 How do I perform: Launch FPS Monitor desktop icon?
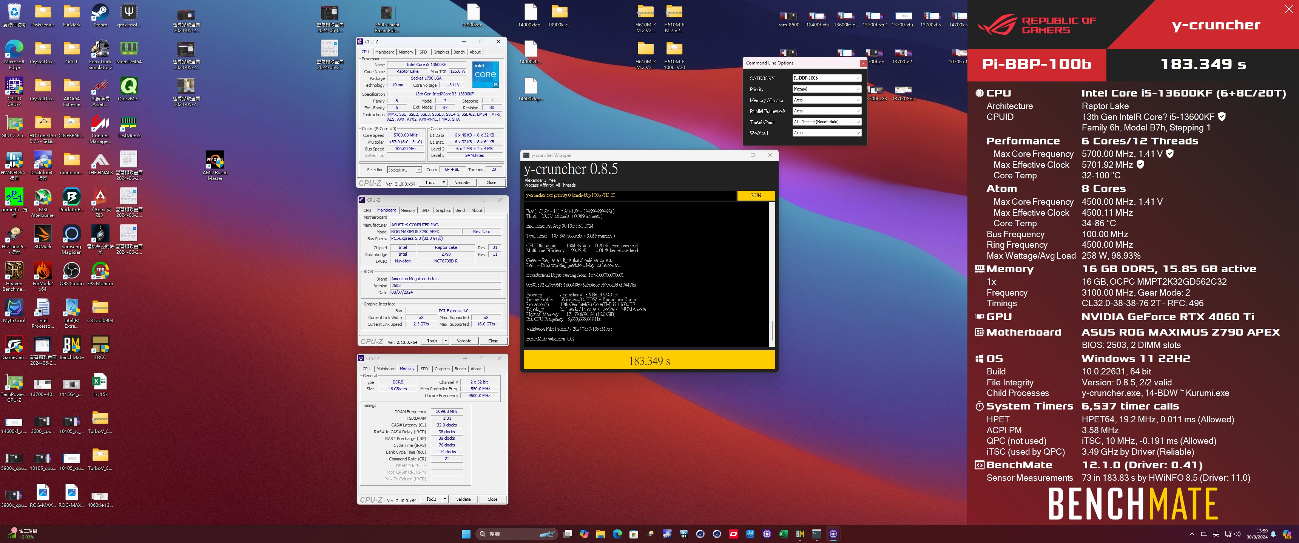coord(100,274)
